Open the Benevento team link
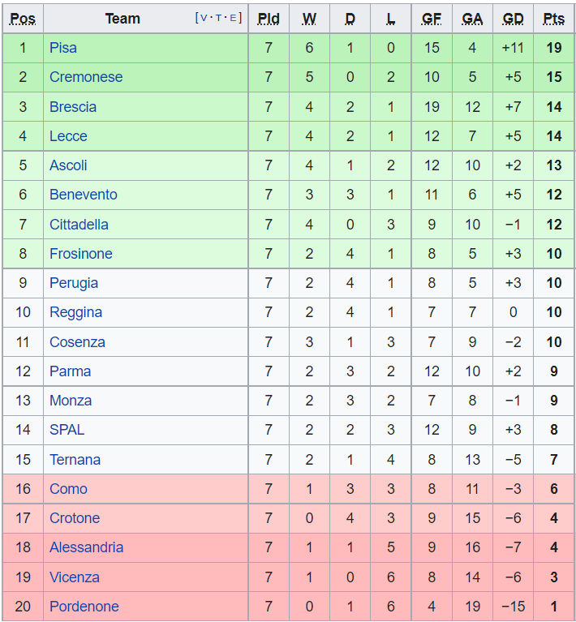 tap(84, 195)
